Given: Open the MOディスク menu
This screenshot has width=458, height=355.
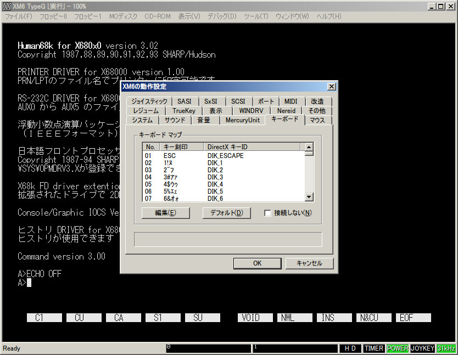Looking at the screenshot, I should (x=123, y=16).
